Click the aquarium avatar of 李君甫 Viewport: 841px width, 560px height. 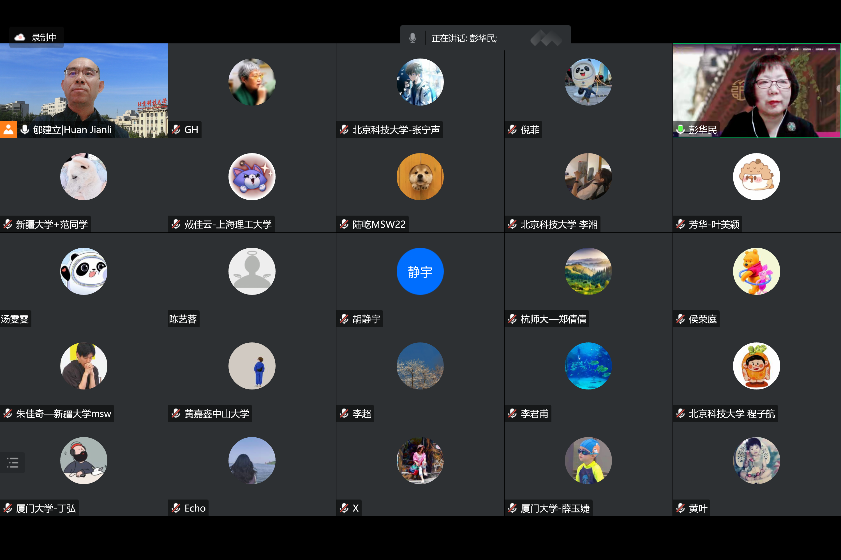tap(588, 366)
